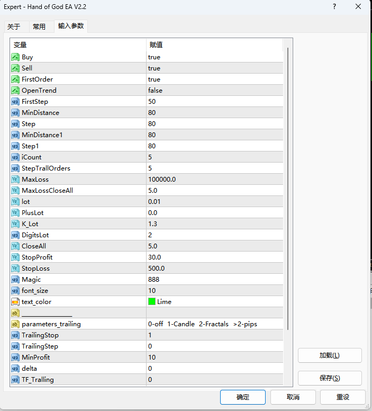Click the 加载(L) button
372x411 pixels.
[x=330, y=355]
